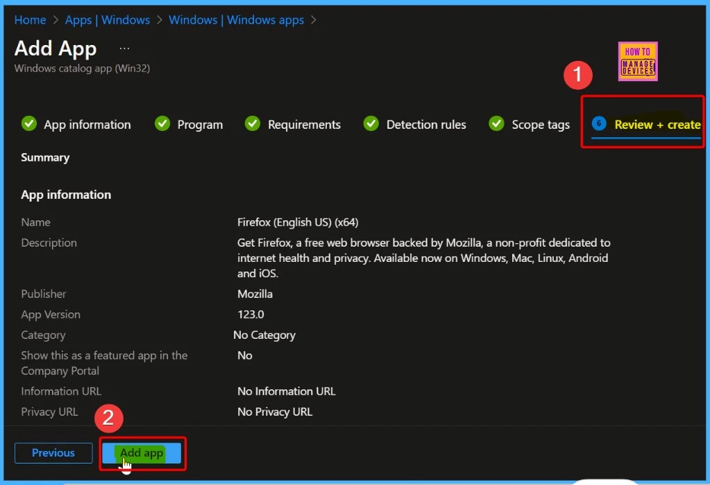
Task: Open the ellipsis menu beside Add App
Action: click(x=124, y=48)
